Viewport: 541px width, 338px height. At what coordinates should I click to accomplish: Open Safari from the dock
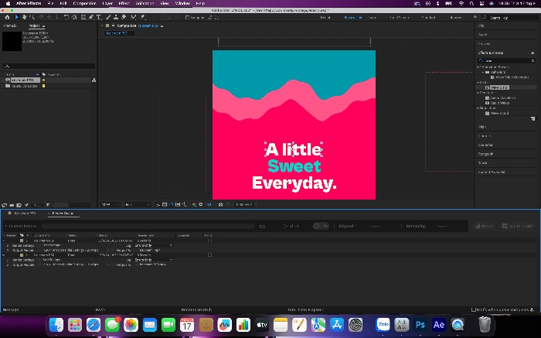(94, 325)
